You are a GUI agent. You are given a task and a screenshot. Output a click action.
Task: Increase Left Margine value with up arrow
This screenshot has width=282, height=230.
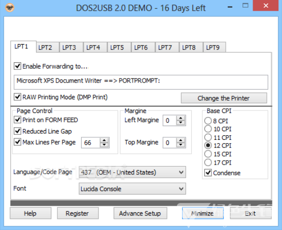pyautogui.click(x=181, y=118)
